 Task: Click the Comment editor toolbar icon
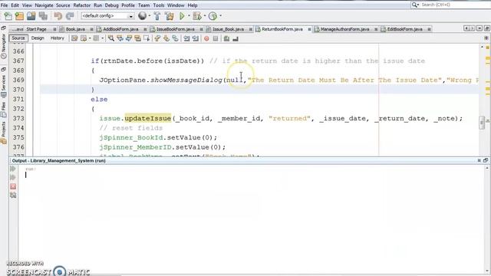coord(226,38)
